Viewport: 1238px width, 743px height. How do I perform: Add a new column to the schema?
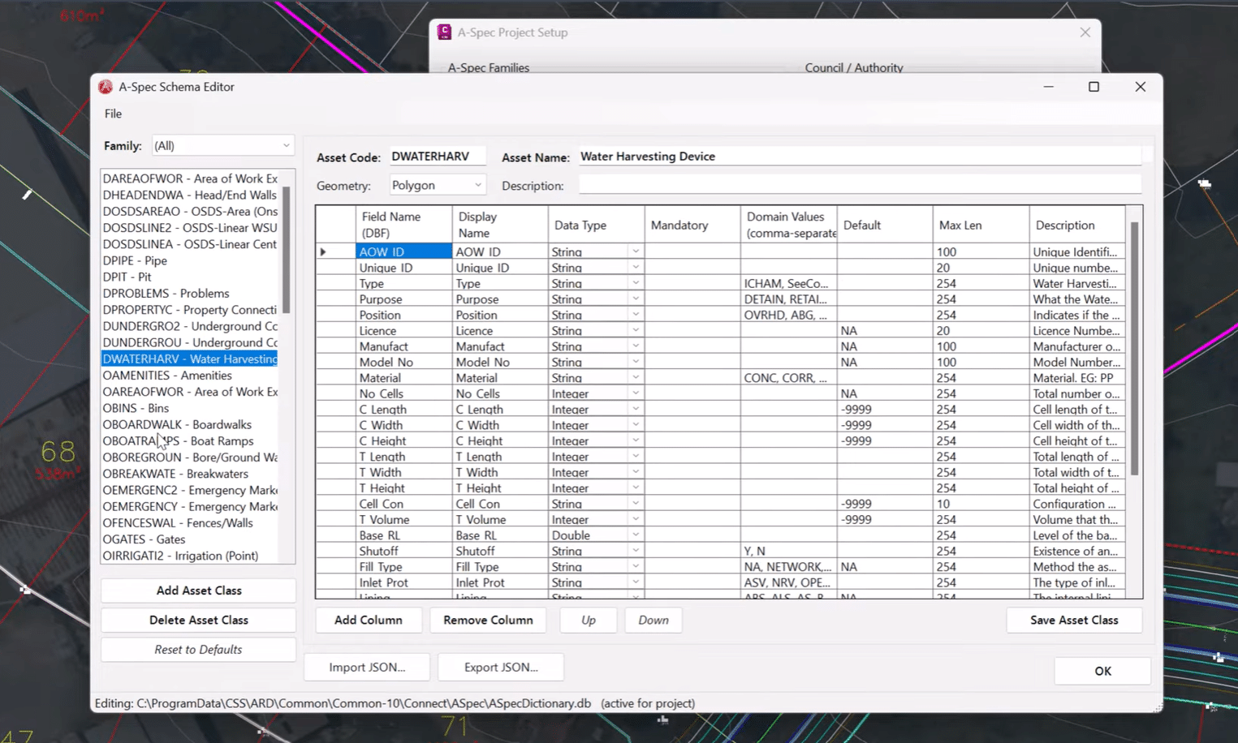369,620
